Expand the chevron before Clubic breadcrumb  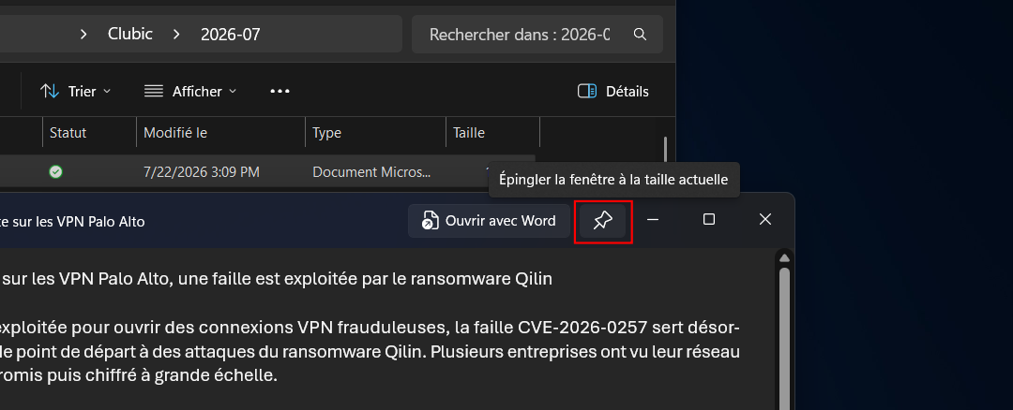pyautogui.click(x=83, y=34)
